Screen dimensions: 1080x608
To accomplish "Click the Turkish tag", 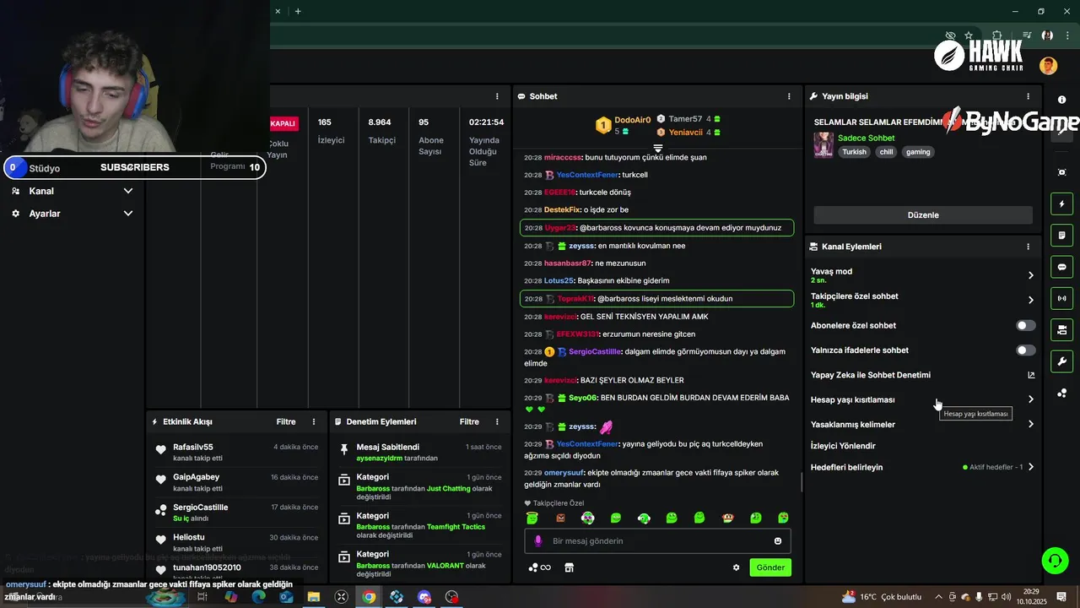I will (854, 152).
